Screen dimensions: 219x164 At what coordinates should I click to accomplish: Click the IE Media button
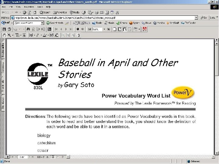(x=75, y=12)
